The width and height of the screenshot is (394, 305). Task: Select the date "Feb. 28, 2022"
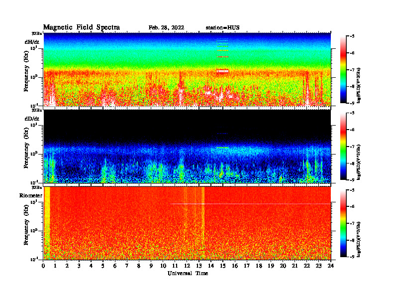(166, 27)
